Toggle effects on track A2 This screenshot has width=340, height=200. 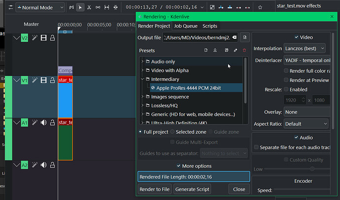pyautogui.click(x=34, y=165)
